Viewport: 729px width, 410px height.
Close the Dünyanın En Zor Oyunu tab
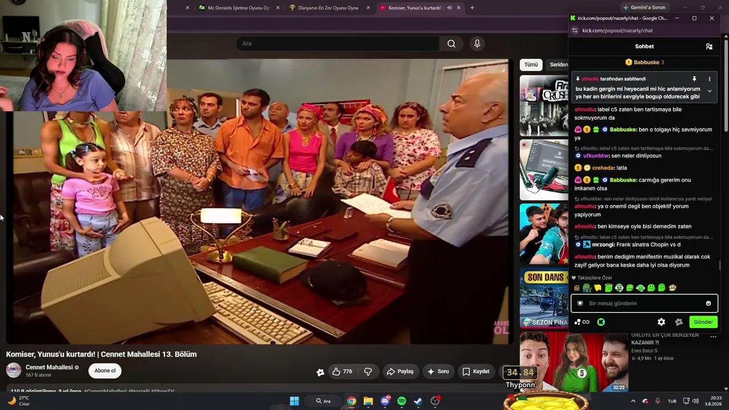(x=368, y=8)
